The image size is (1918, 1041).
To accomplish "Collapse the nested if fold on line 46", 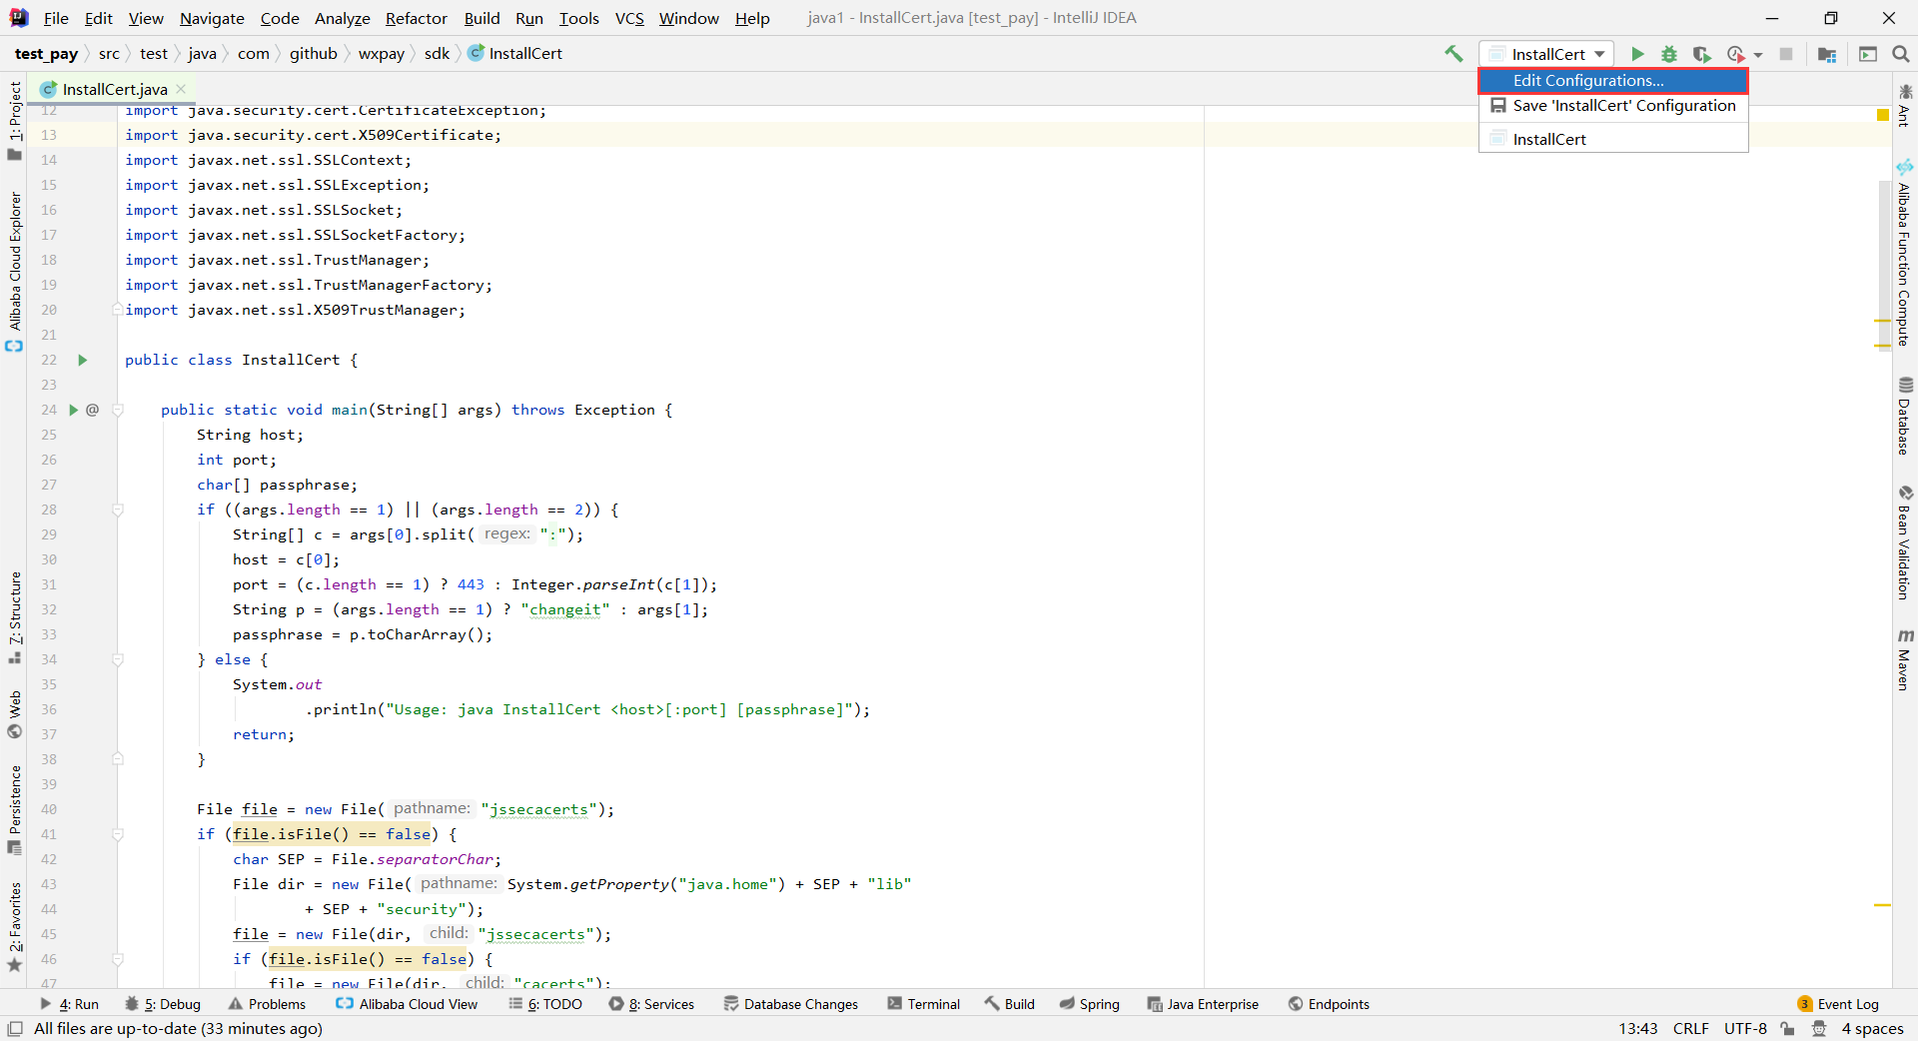I will pyautogui.click(x=117, y=959).
